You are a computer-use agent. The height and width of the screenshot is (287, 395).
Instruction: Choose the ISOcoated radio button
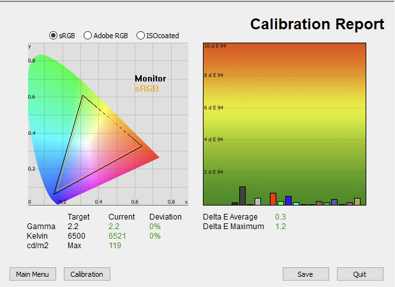click(x=140, y=36)
